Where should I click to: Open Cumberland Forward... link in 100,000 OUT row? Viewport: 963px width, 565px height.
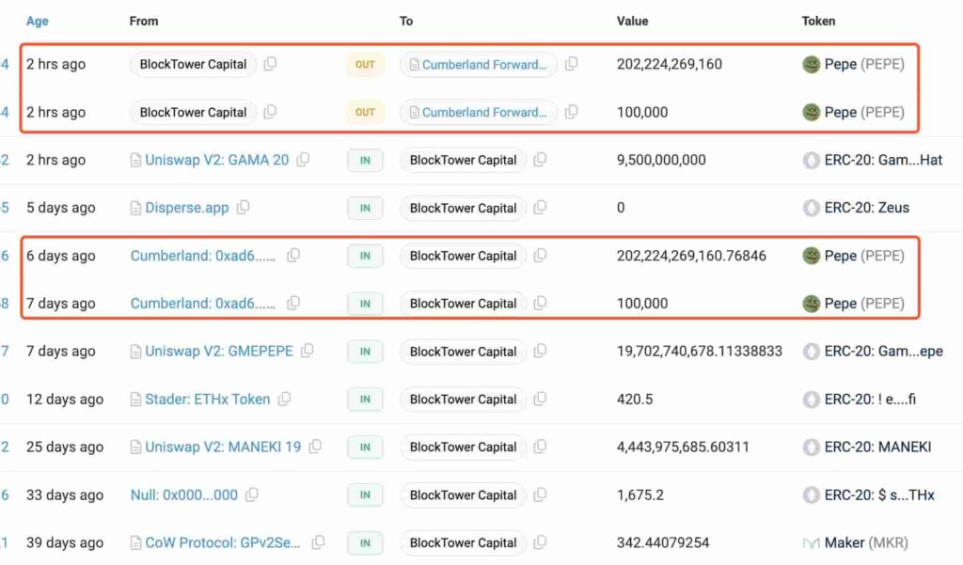[x=484, y=113]
